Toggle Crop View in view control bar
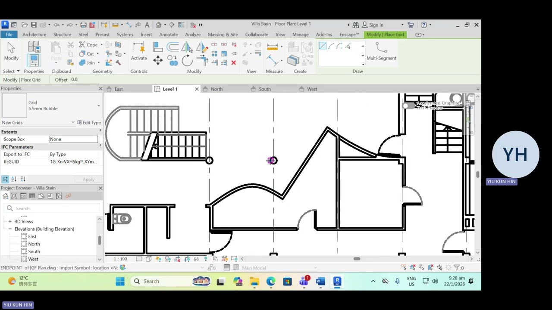Screen dimensions: 552x310 [x=177, y=259]
